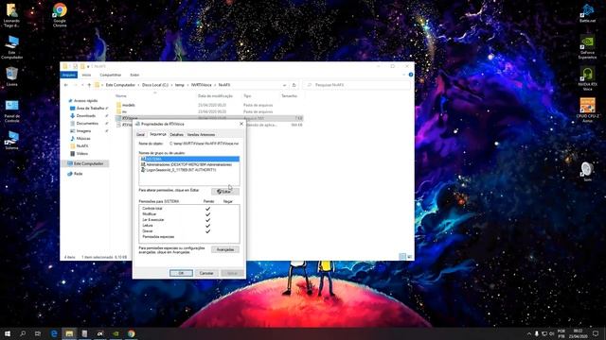Screen dimensions: 606x340
Task: Select SISTEMA in the user list
Action: [x=189, y=159]
